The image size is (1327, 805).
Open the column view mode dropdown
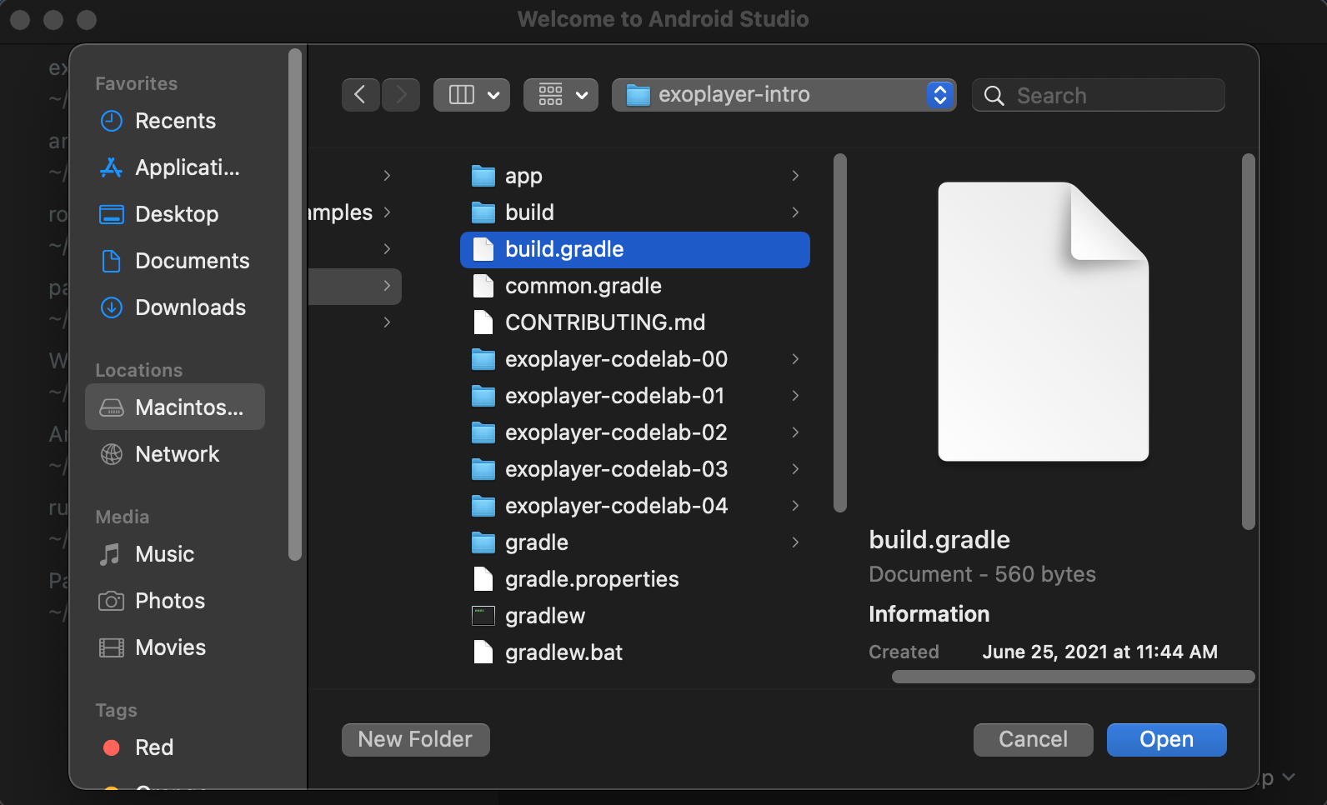tap(472, 95)
